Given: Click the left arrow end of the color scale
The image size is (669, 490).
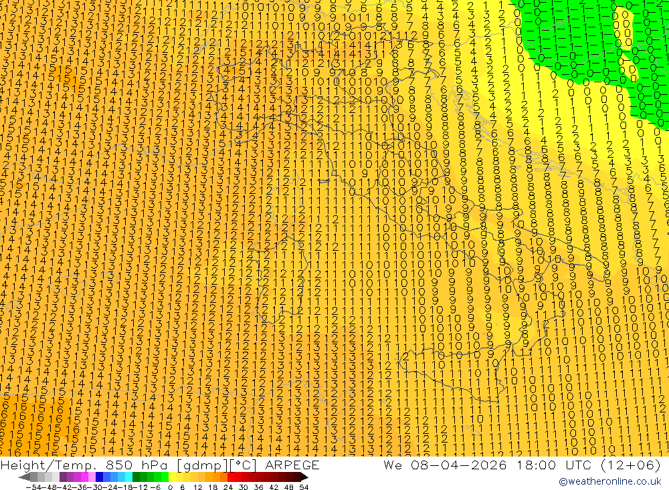Looking at the screenshot, I should [x=24, y=477].
